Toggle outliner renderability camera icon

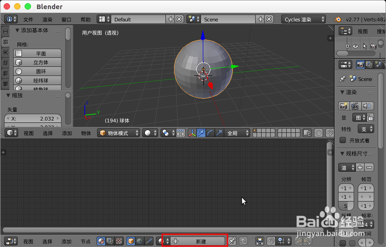[373, 46]
